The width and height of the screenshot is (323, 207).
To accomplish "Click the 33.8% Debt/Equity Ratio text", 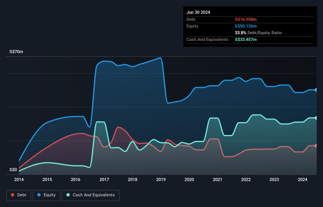I will (x=258, y=33).
